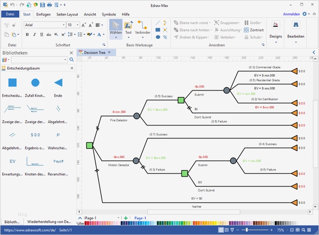This screenshot has width=319, height=235.
Task: Open Bearbeiten find tools
Action: tap(296, 32)
